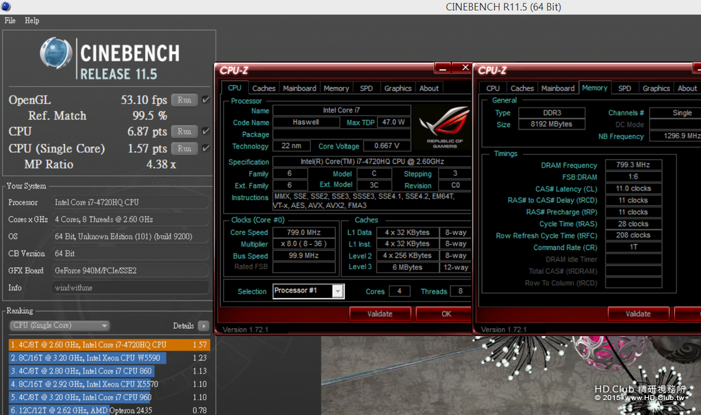Click the Cinebench sphere icon in title bar

point(5,6)
